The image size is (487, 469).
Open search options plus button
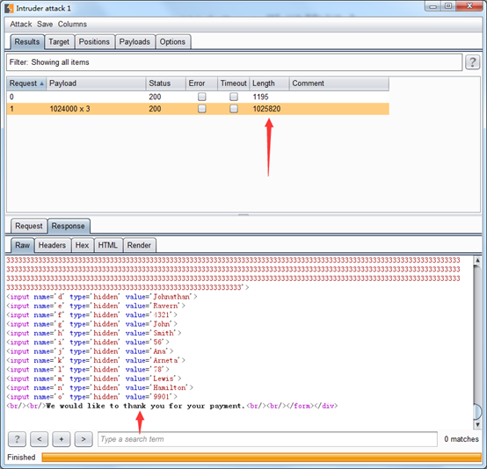tap(62, 439)
